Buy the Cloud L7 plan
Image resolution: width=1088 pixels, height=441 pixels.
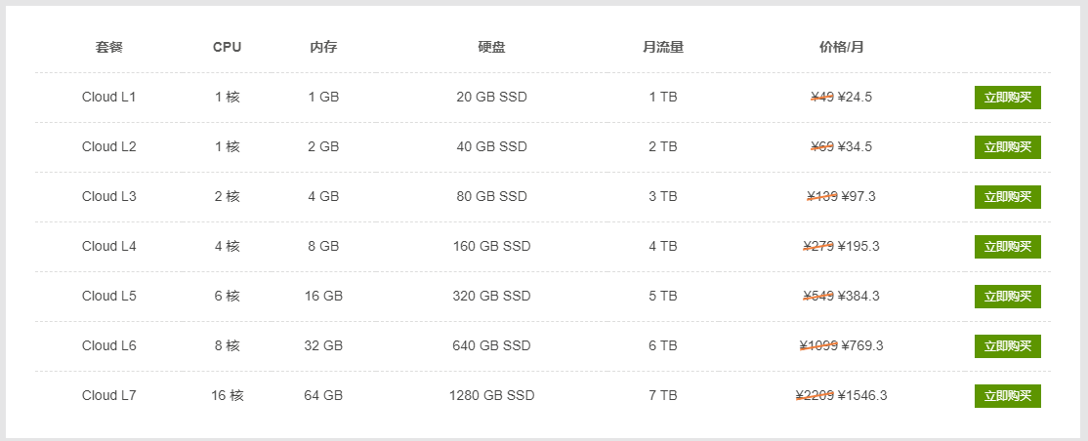click(1008, 396)
